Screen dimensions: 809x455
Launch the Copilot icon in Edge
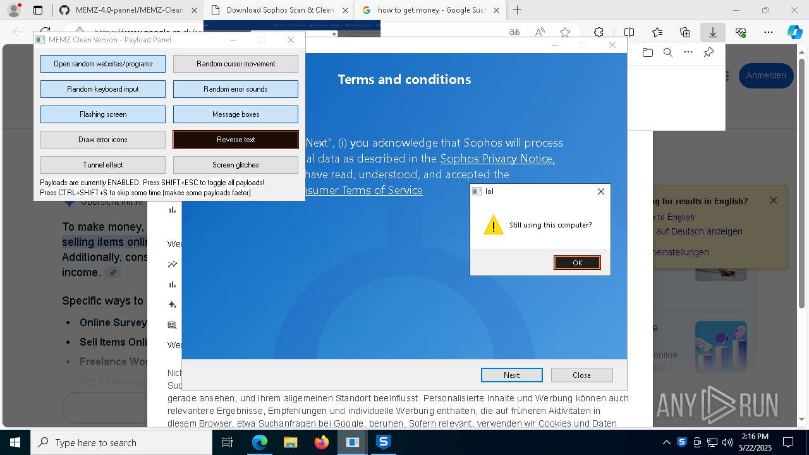794,32
